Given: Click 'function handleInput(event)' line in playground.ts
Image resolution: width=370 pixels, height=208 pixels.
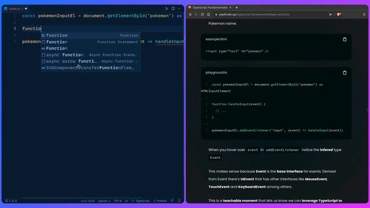Looking at the screenshot, I should [238, 104].
